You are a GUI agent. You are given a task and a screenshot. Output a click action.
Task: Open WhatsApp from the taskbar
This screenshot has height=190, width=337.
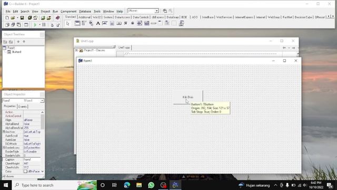(x=151, y=185)
